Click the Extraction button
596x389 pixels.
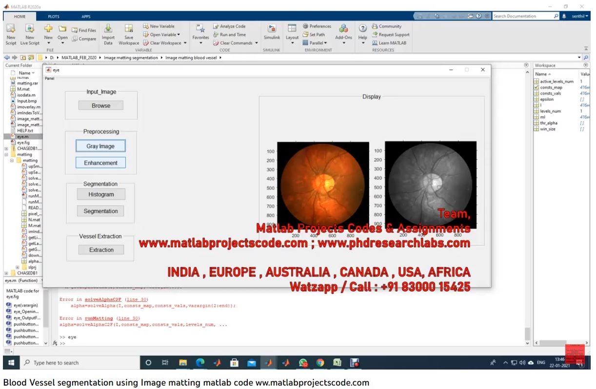(101, 250)
